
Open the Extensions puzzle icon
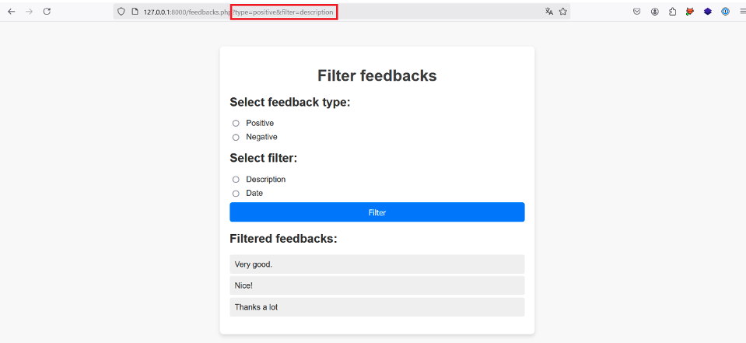[672, 12]
